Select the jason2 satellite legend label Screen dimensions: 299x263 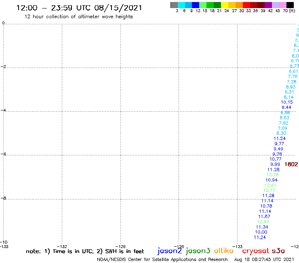(170, 251)
